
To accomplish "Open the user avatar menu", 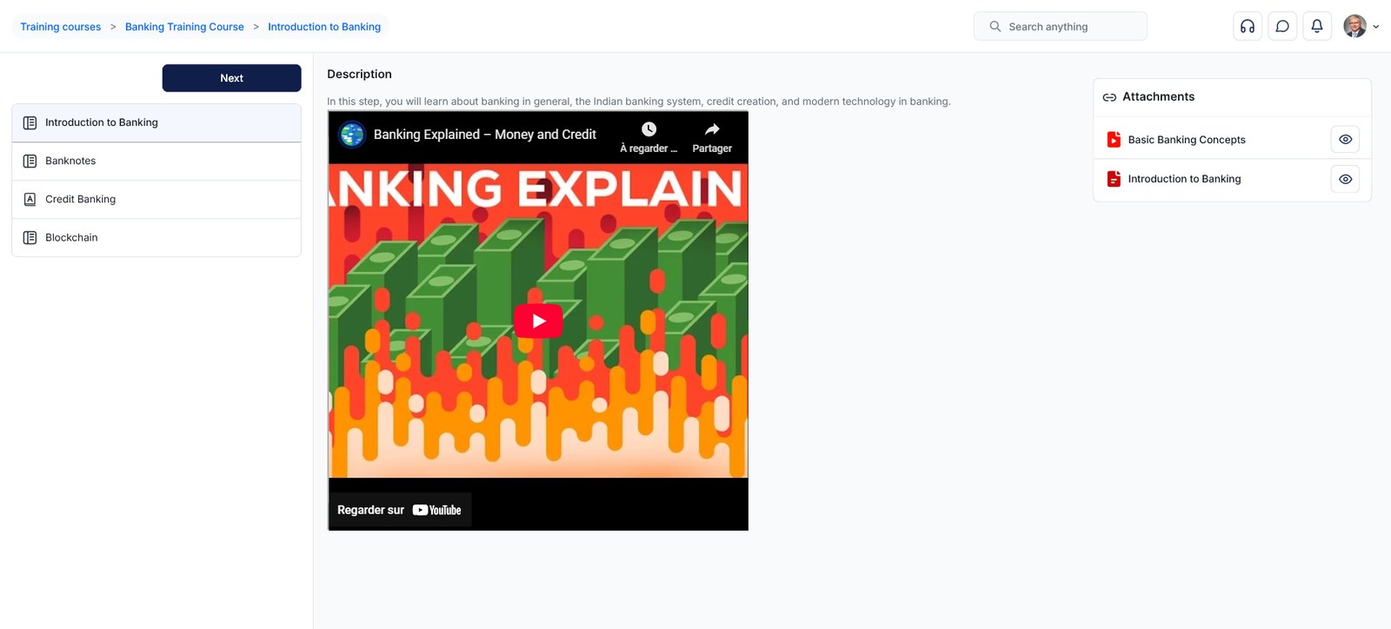I will pyautogui.click(x=1354, y=26).
